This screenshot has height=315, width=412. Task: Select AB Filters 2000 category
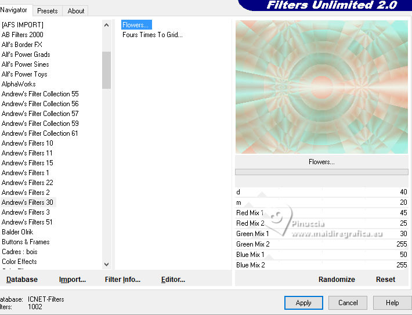(22, 35)
